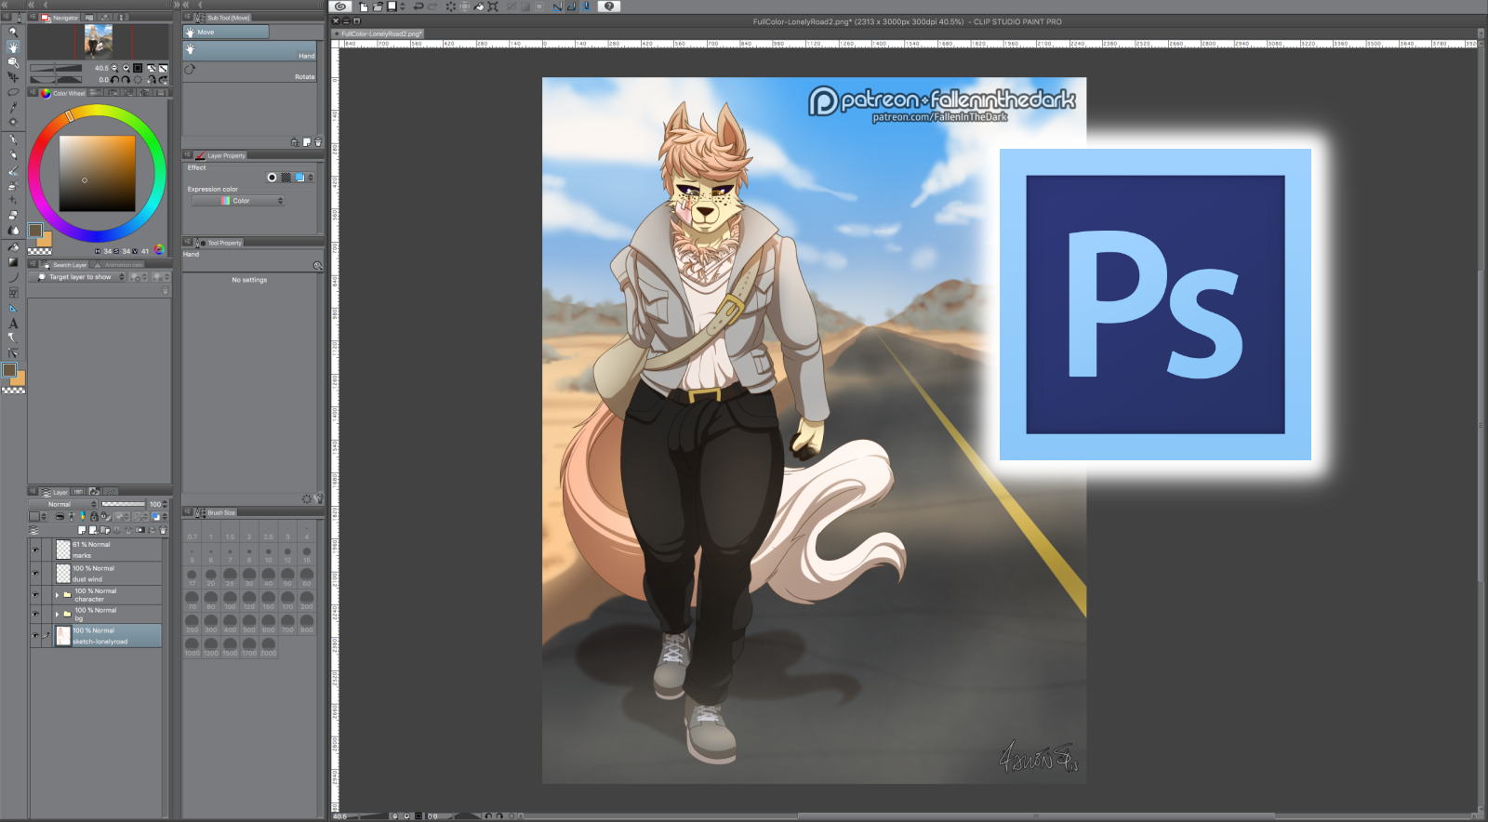Select the Text tool
The image size is (1488, 822).
13,324
